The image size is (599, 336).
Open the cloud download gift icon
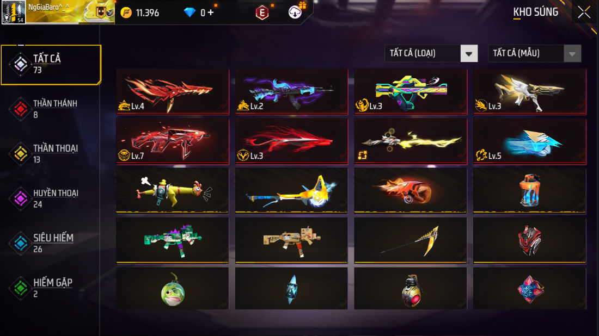pos(295,12)
